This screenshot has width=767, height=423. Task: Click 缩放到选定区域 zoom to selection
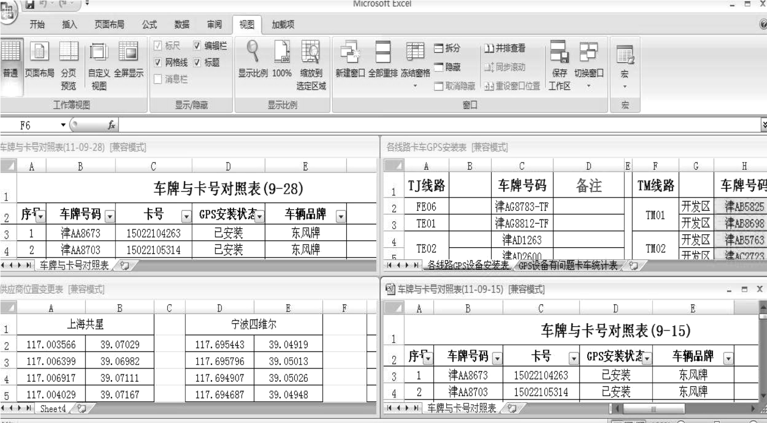click(x=311, y=65)
